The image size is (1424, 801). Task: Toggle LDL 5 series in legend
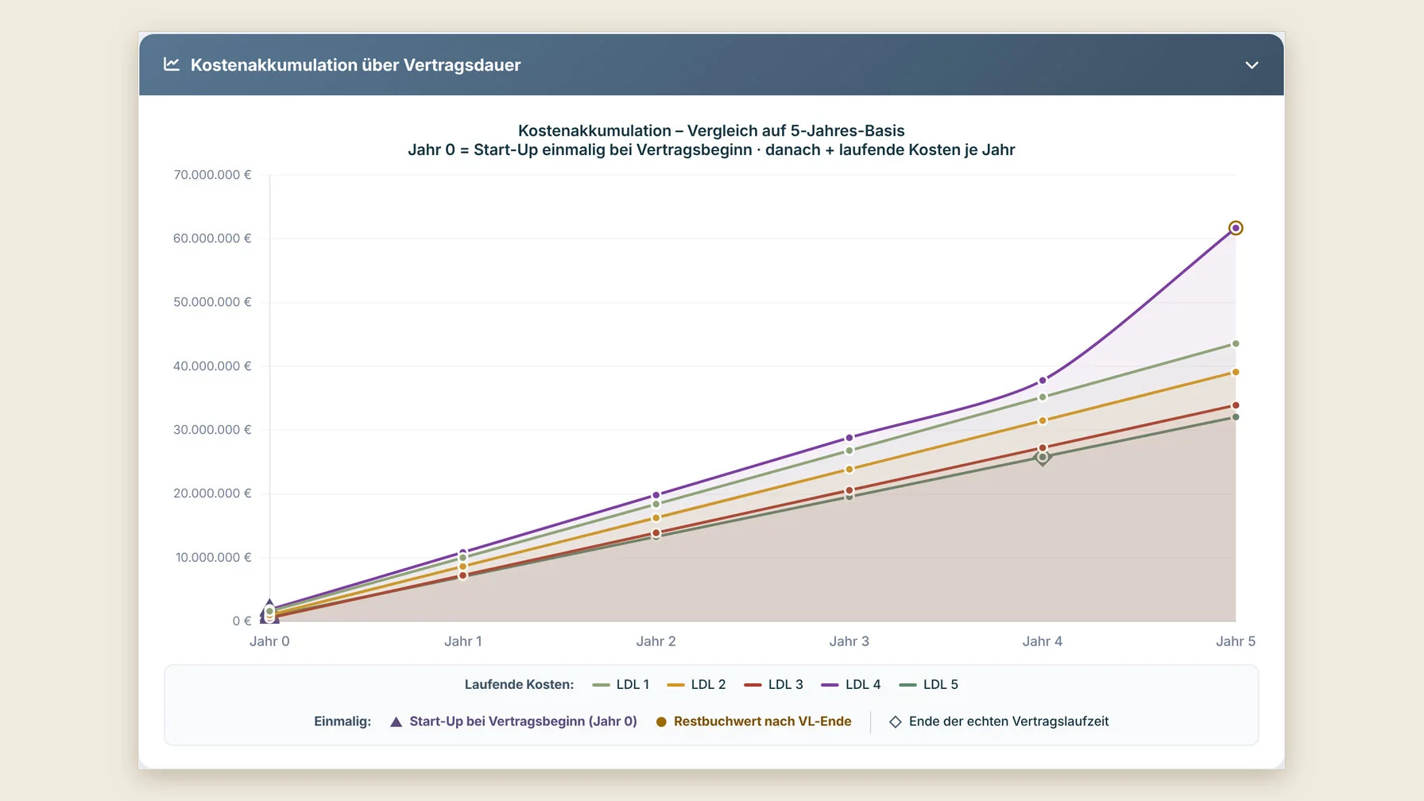coord(928,684)
